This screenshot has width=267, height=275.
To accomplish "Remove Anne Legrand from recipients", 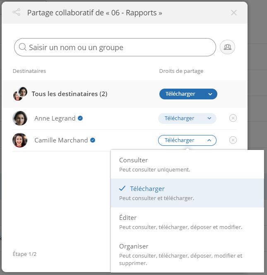I will (x=233, y=118).
